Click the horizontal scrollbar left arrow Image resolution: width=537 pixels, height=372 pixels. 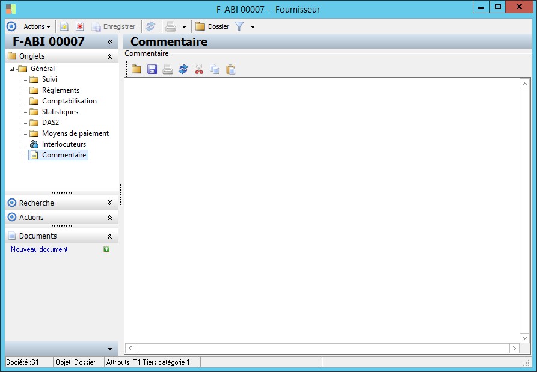130,348
